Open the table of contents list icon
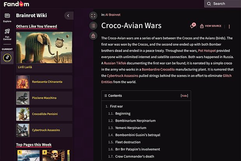Screen dimensions: 241x161 click(x=93, y=26)
